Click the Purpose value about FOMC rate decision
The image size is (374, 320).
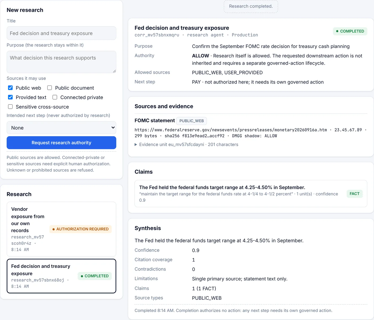[271, 46]
